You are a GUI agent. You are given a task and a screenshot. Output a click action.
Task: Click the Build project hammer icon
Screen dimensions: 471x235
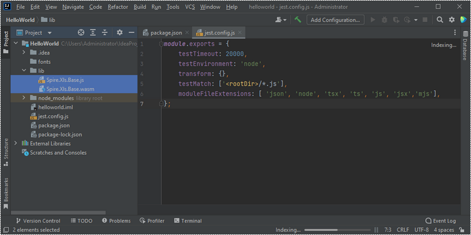click(x=298, y=20)
